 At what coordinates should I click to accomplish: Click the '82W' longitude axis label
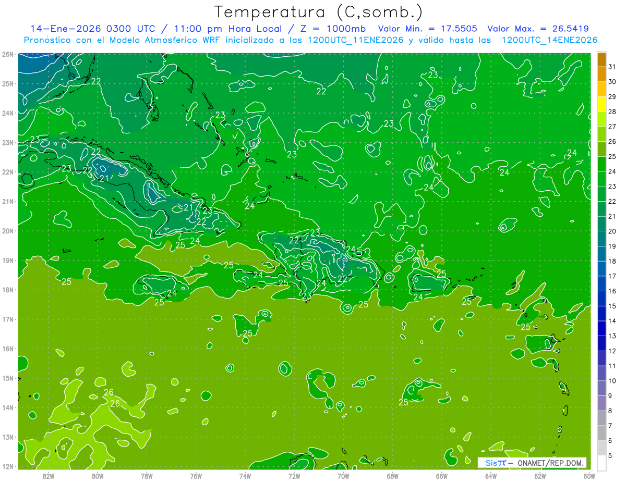coord(49,475)
